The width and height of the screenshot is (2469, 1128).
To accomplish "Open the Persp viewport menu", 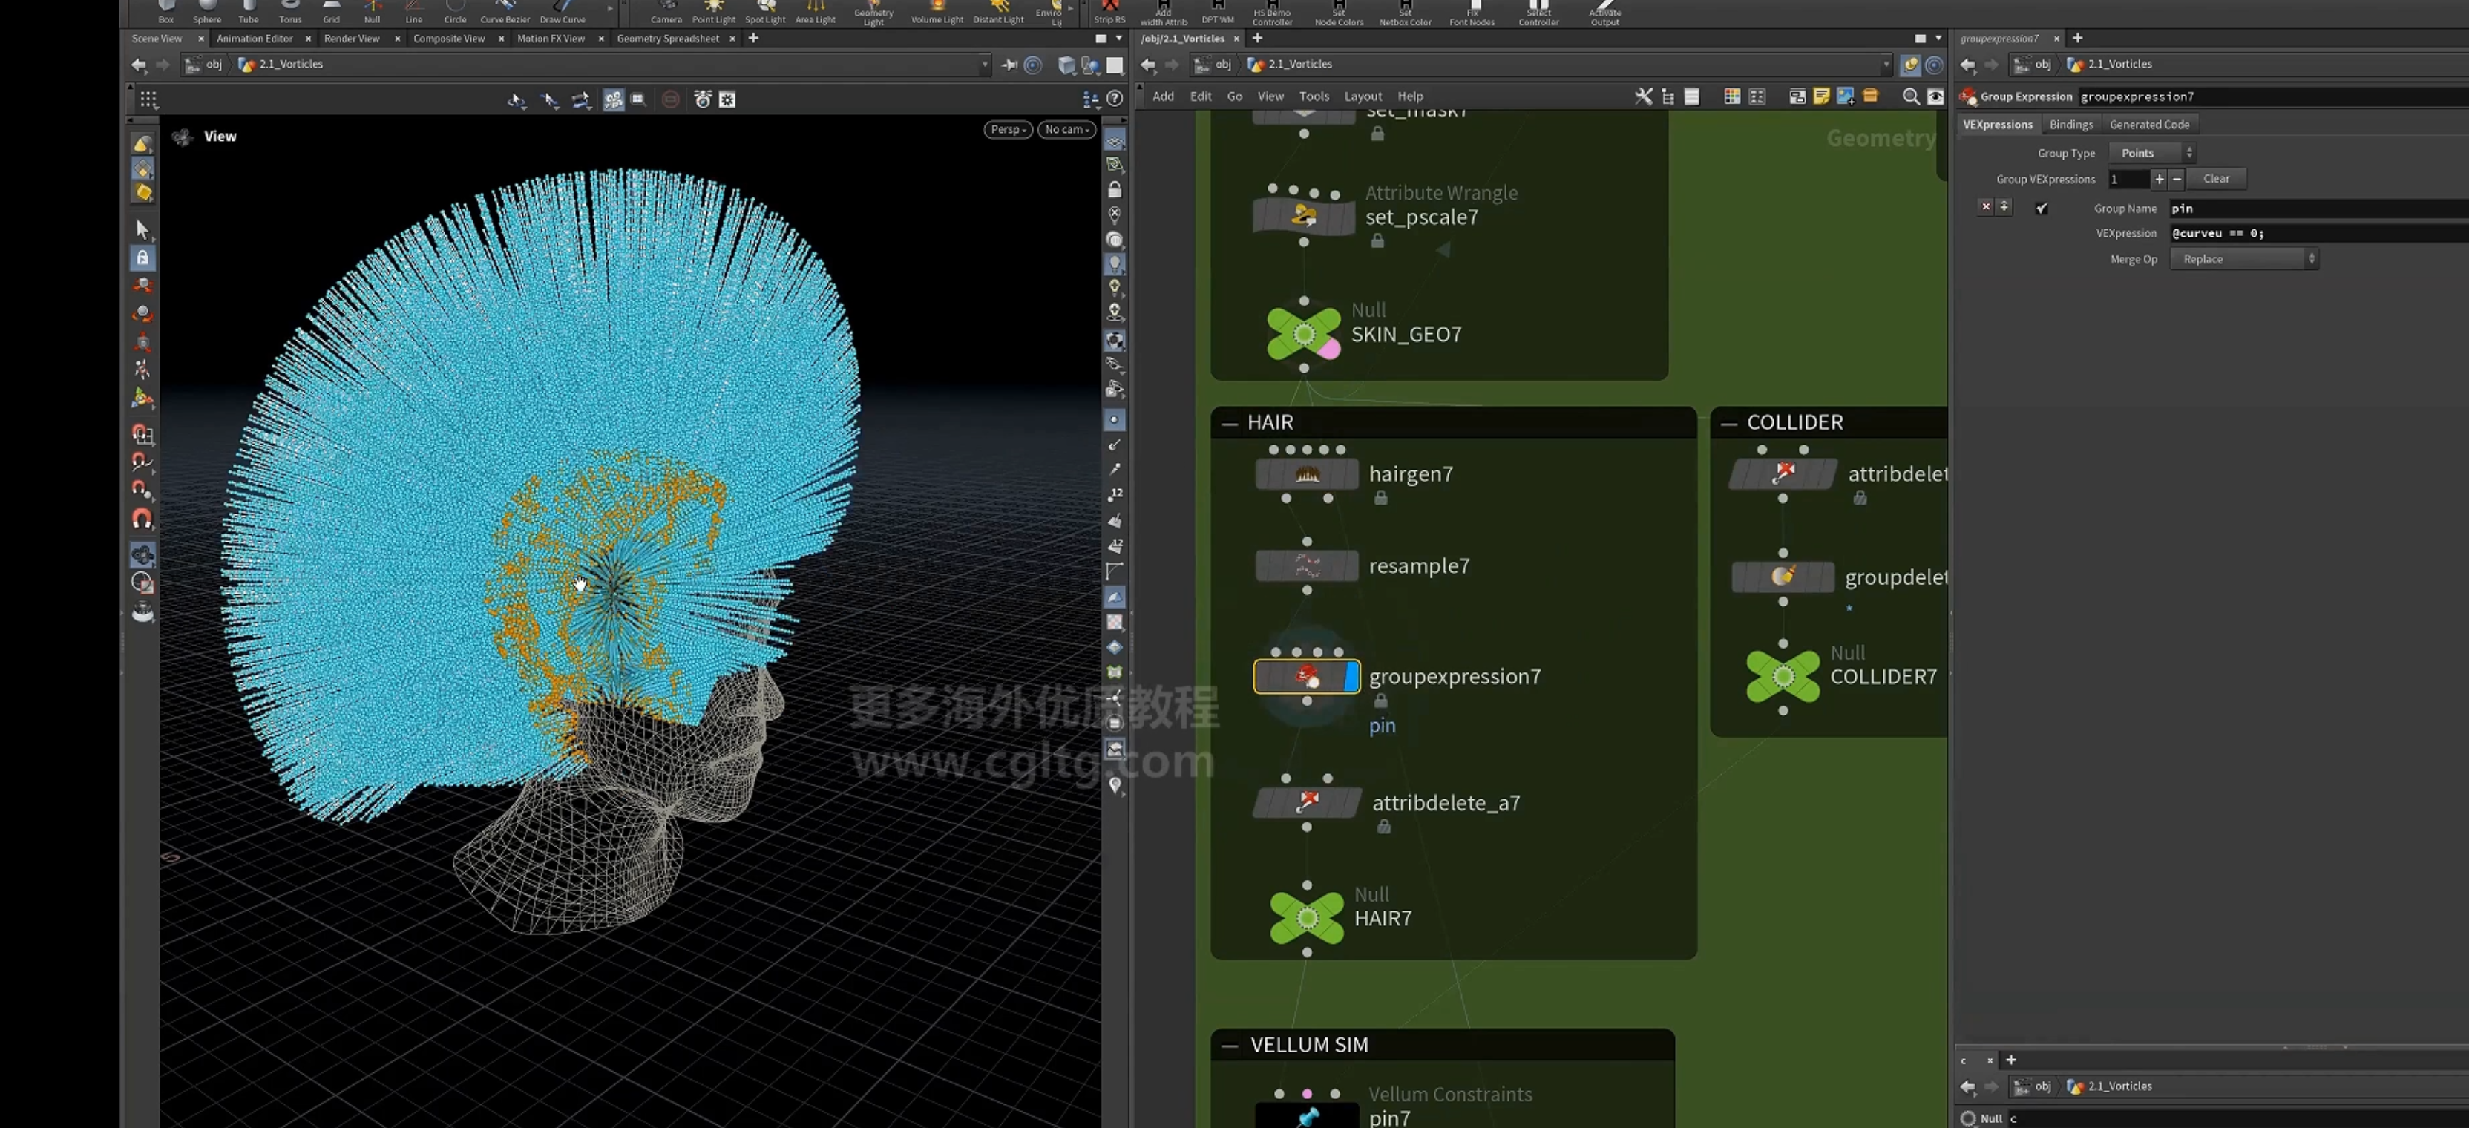I will [1007, 129].
